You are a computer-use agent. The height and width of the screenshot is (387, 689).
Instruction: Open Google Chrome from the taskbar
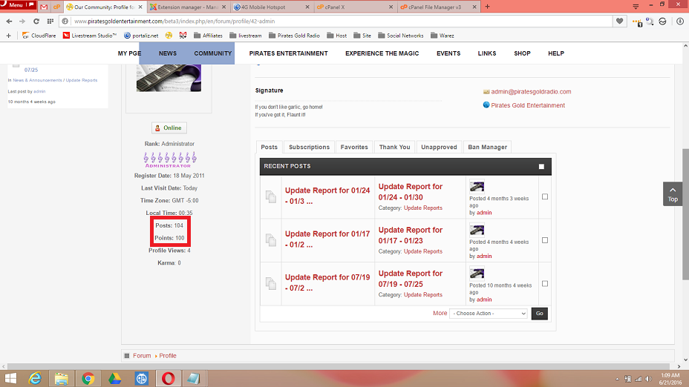point(88,378)
